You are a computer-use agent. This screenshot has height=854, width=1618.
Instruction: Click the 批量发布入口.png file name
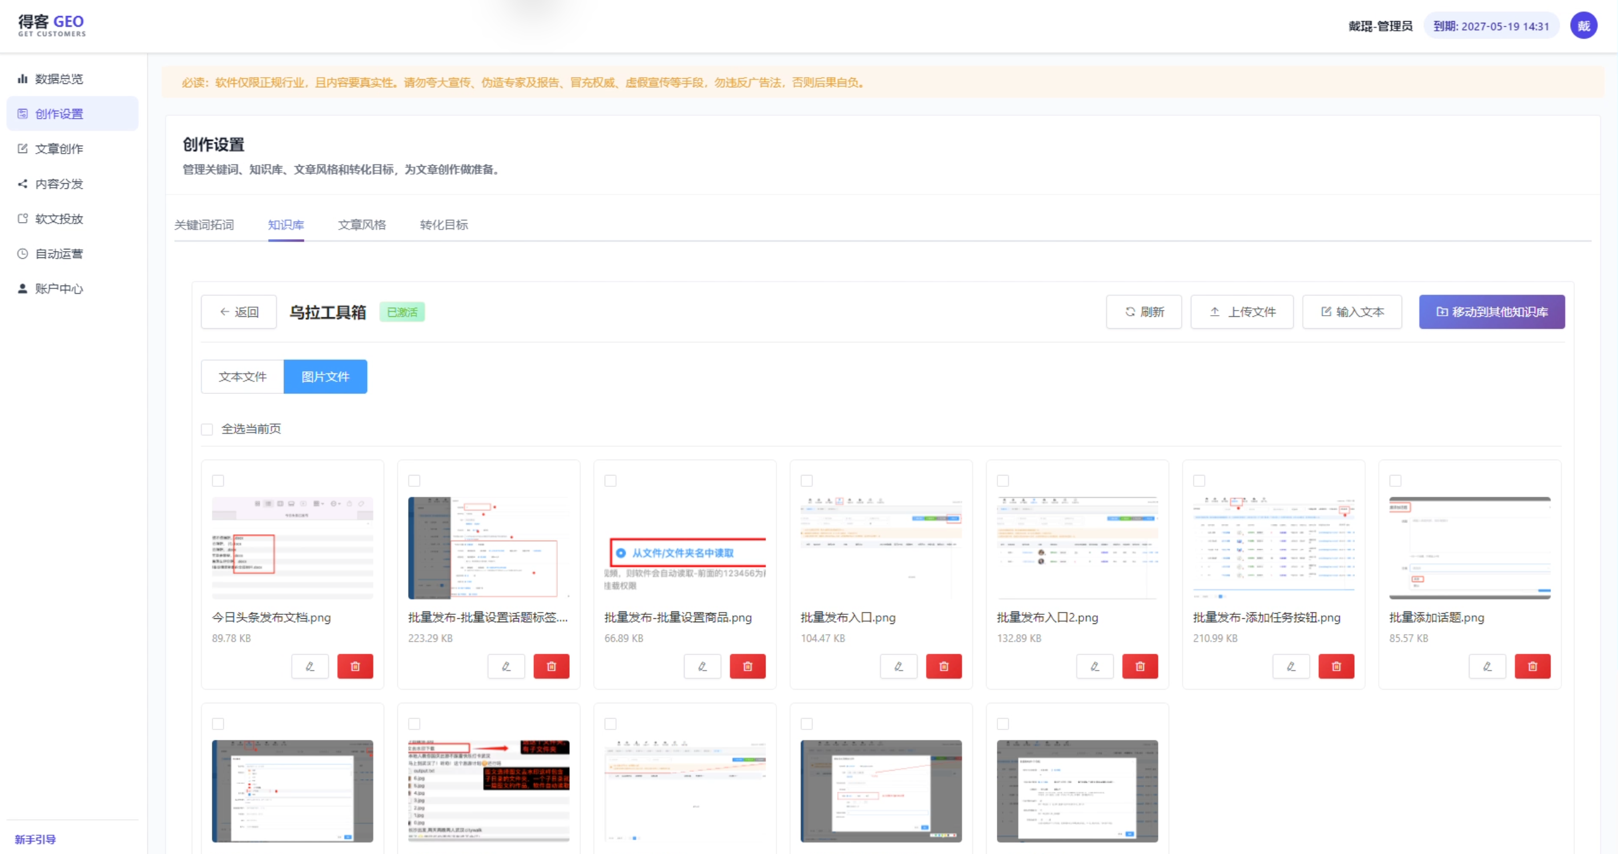point(848,618)
